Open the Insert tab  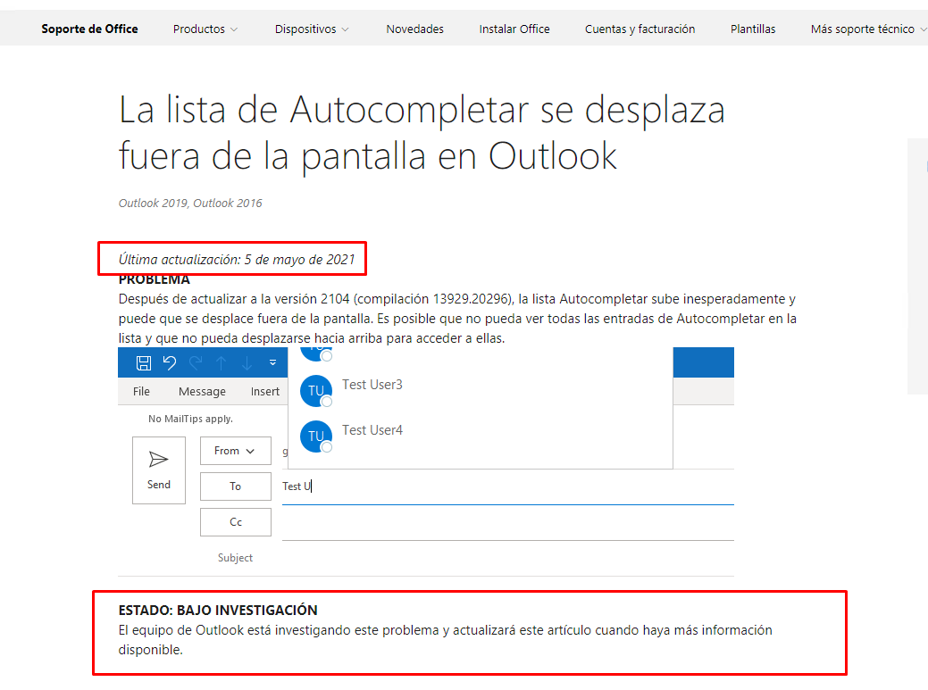pos(264,391)
